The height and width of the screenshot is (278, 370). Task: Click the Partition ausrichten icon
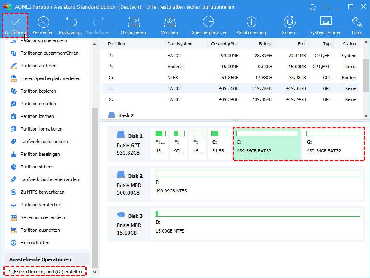click(x=14, y=230)
